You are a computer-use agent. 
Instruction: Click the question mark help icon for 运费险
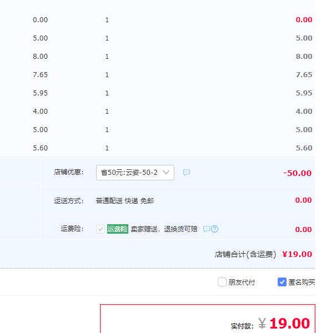[214, 229]
